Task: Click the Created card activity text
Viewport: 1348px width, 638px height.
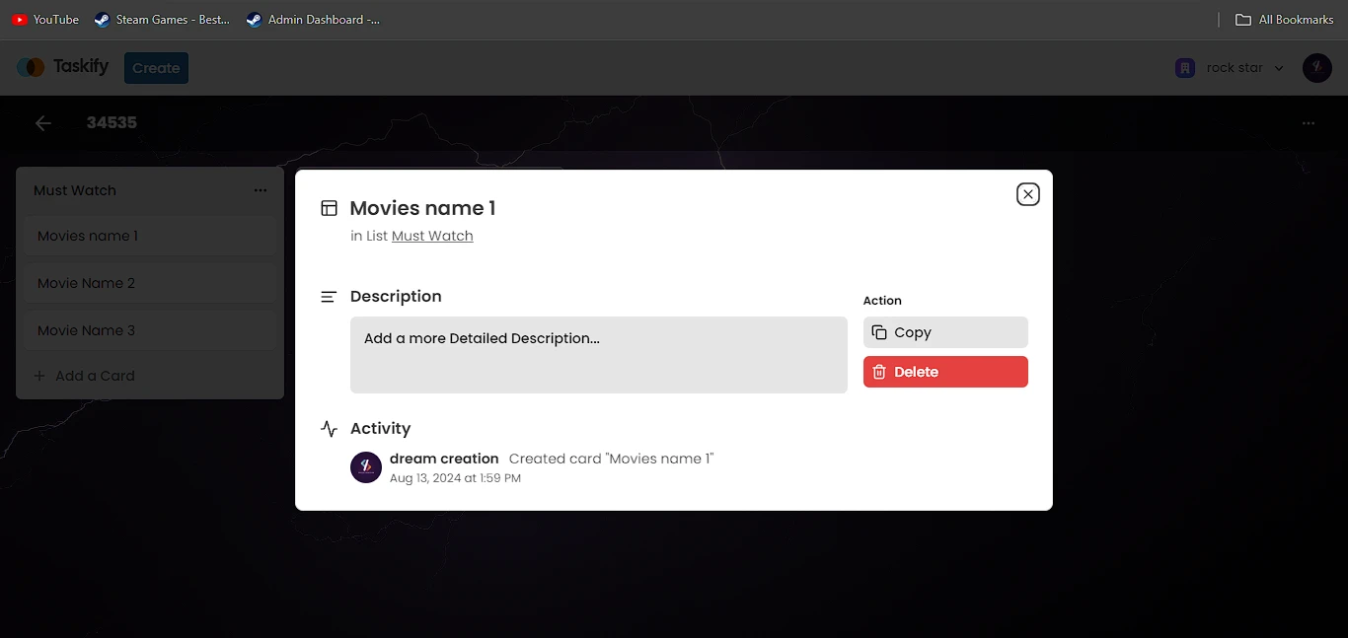Action: pos(611,459)
